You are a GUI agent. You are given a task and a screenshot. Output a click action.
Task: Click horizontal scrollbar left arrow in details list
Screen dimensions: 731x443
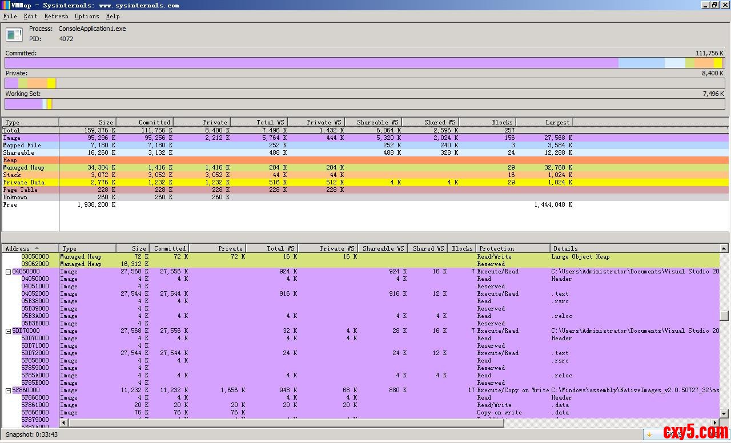click(x=64, y=422)
